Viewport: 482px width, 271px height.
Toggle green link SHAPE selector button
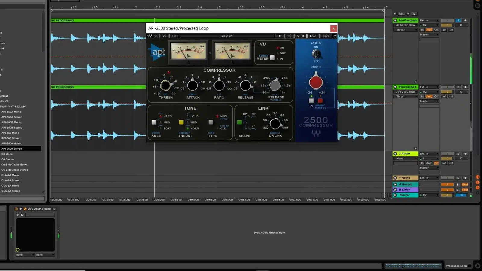(x=239, y=122)
